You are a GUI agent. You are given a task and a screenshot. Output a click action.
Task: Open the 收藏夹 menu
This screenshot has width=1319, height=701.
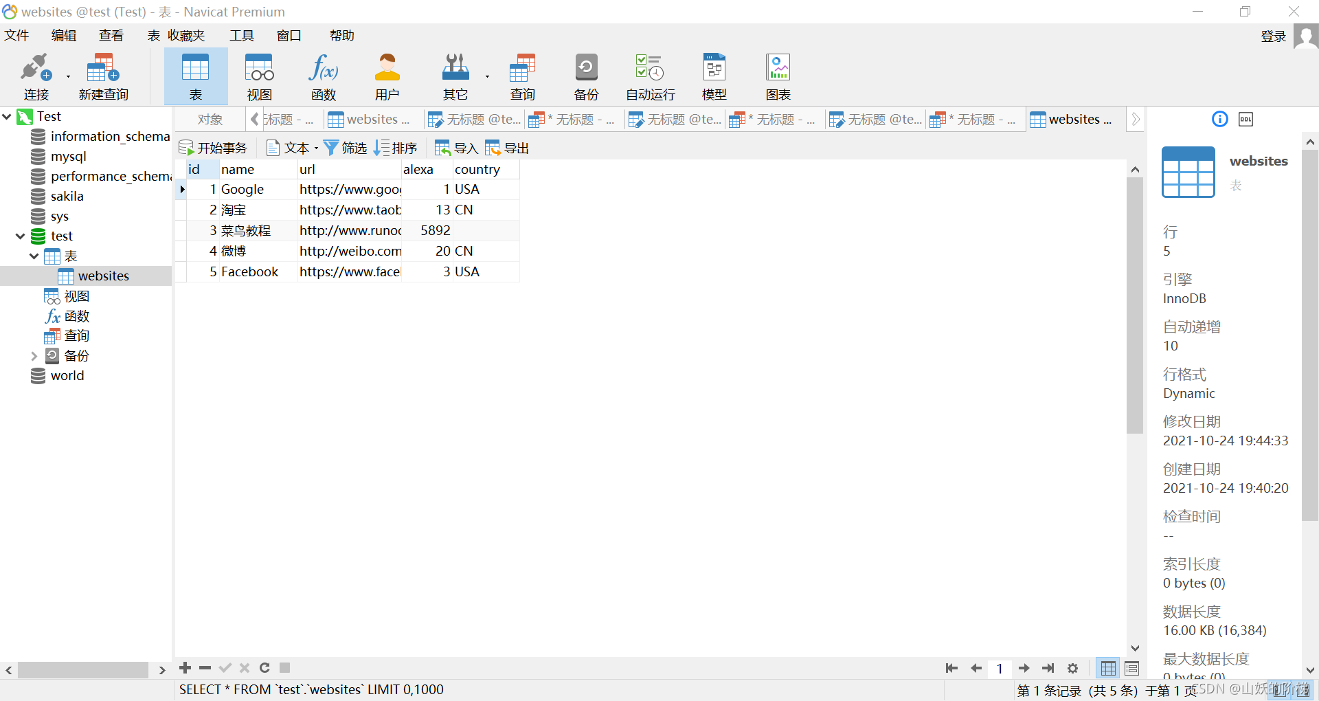(187, 36)
